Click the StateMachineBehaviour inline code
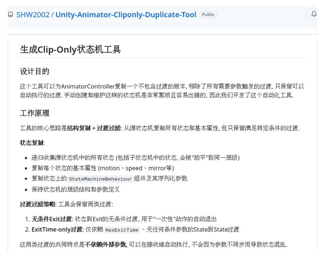The height and width of the screenshot is (259, 325). click(x=100, y=179)
